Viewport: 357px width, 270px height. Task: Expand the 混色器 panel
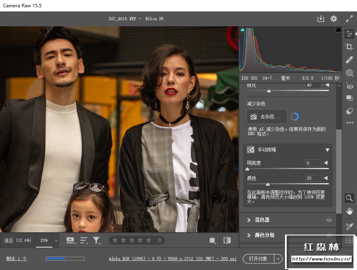[249, 220]
